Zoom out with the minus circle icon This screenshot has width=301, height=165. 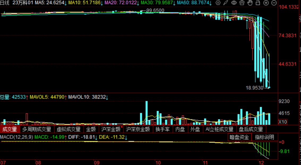coord(274,3)
